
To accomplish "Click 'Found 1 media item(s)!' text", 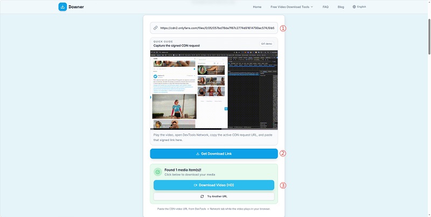I will click(183, 170).
